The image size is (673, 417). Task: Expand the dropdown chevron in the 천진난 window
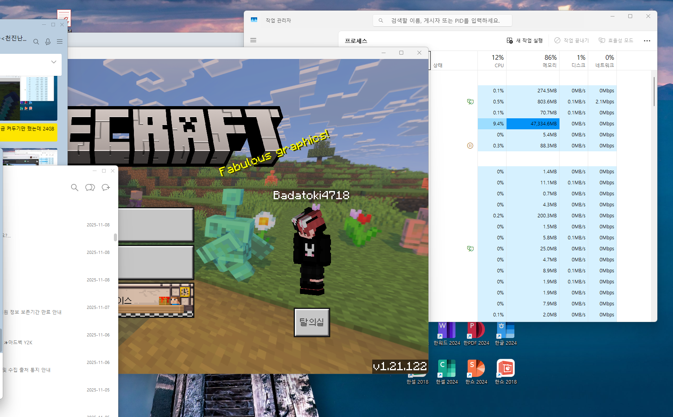(54, 62)
